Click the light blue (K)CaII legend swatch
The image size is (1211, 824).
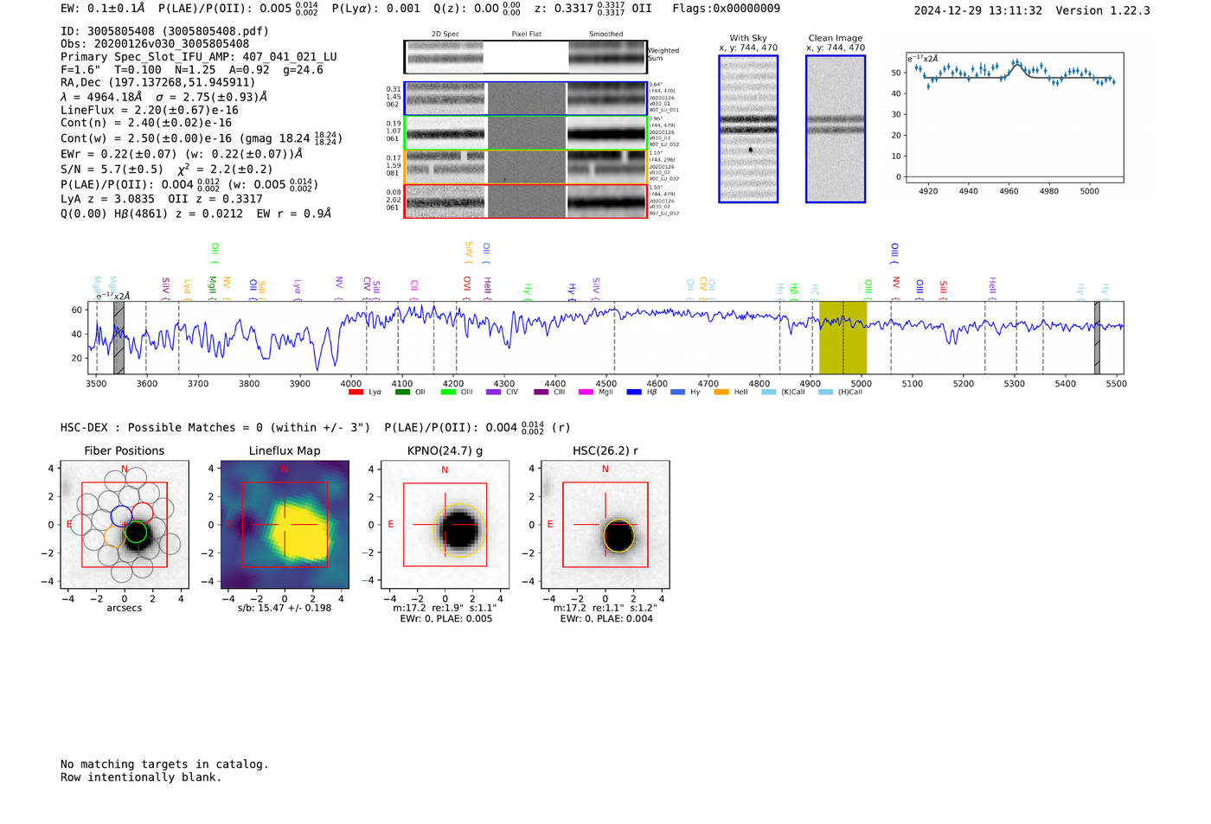[x=769, y=393]
